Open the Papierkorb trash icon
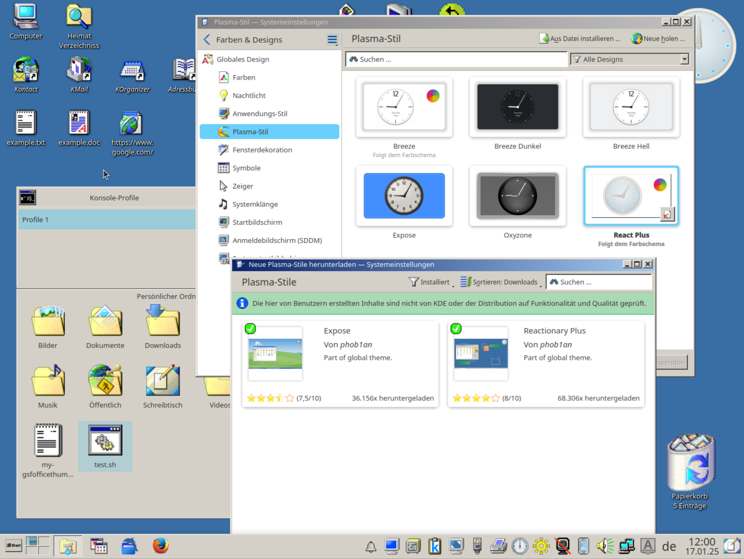 pos(690,472)
